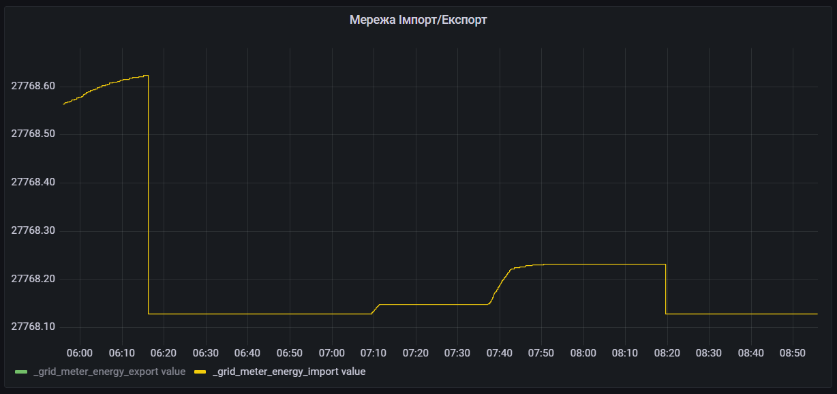Click the import line's drop near 08:20

[x=665, y=289]
